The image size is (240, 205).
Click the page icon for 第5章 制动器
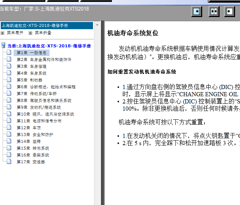(9, 80)
